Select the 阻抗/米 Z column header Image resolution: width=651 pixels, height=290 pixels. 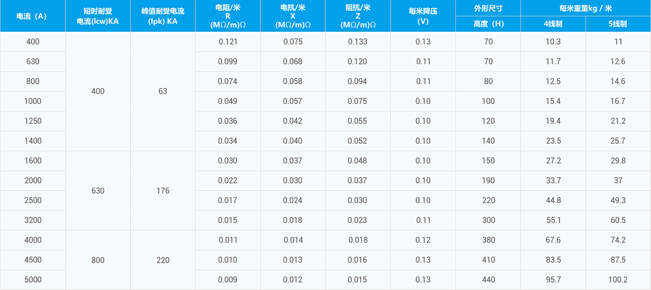[358, 16]
